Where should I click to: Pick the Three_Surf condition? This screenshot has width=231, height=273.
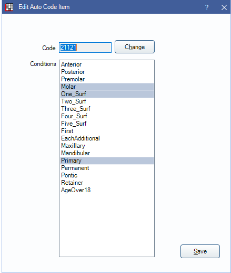coord(107,109)
